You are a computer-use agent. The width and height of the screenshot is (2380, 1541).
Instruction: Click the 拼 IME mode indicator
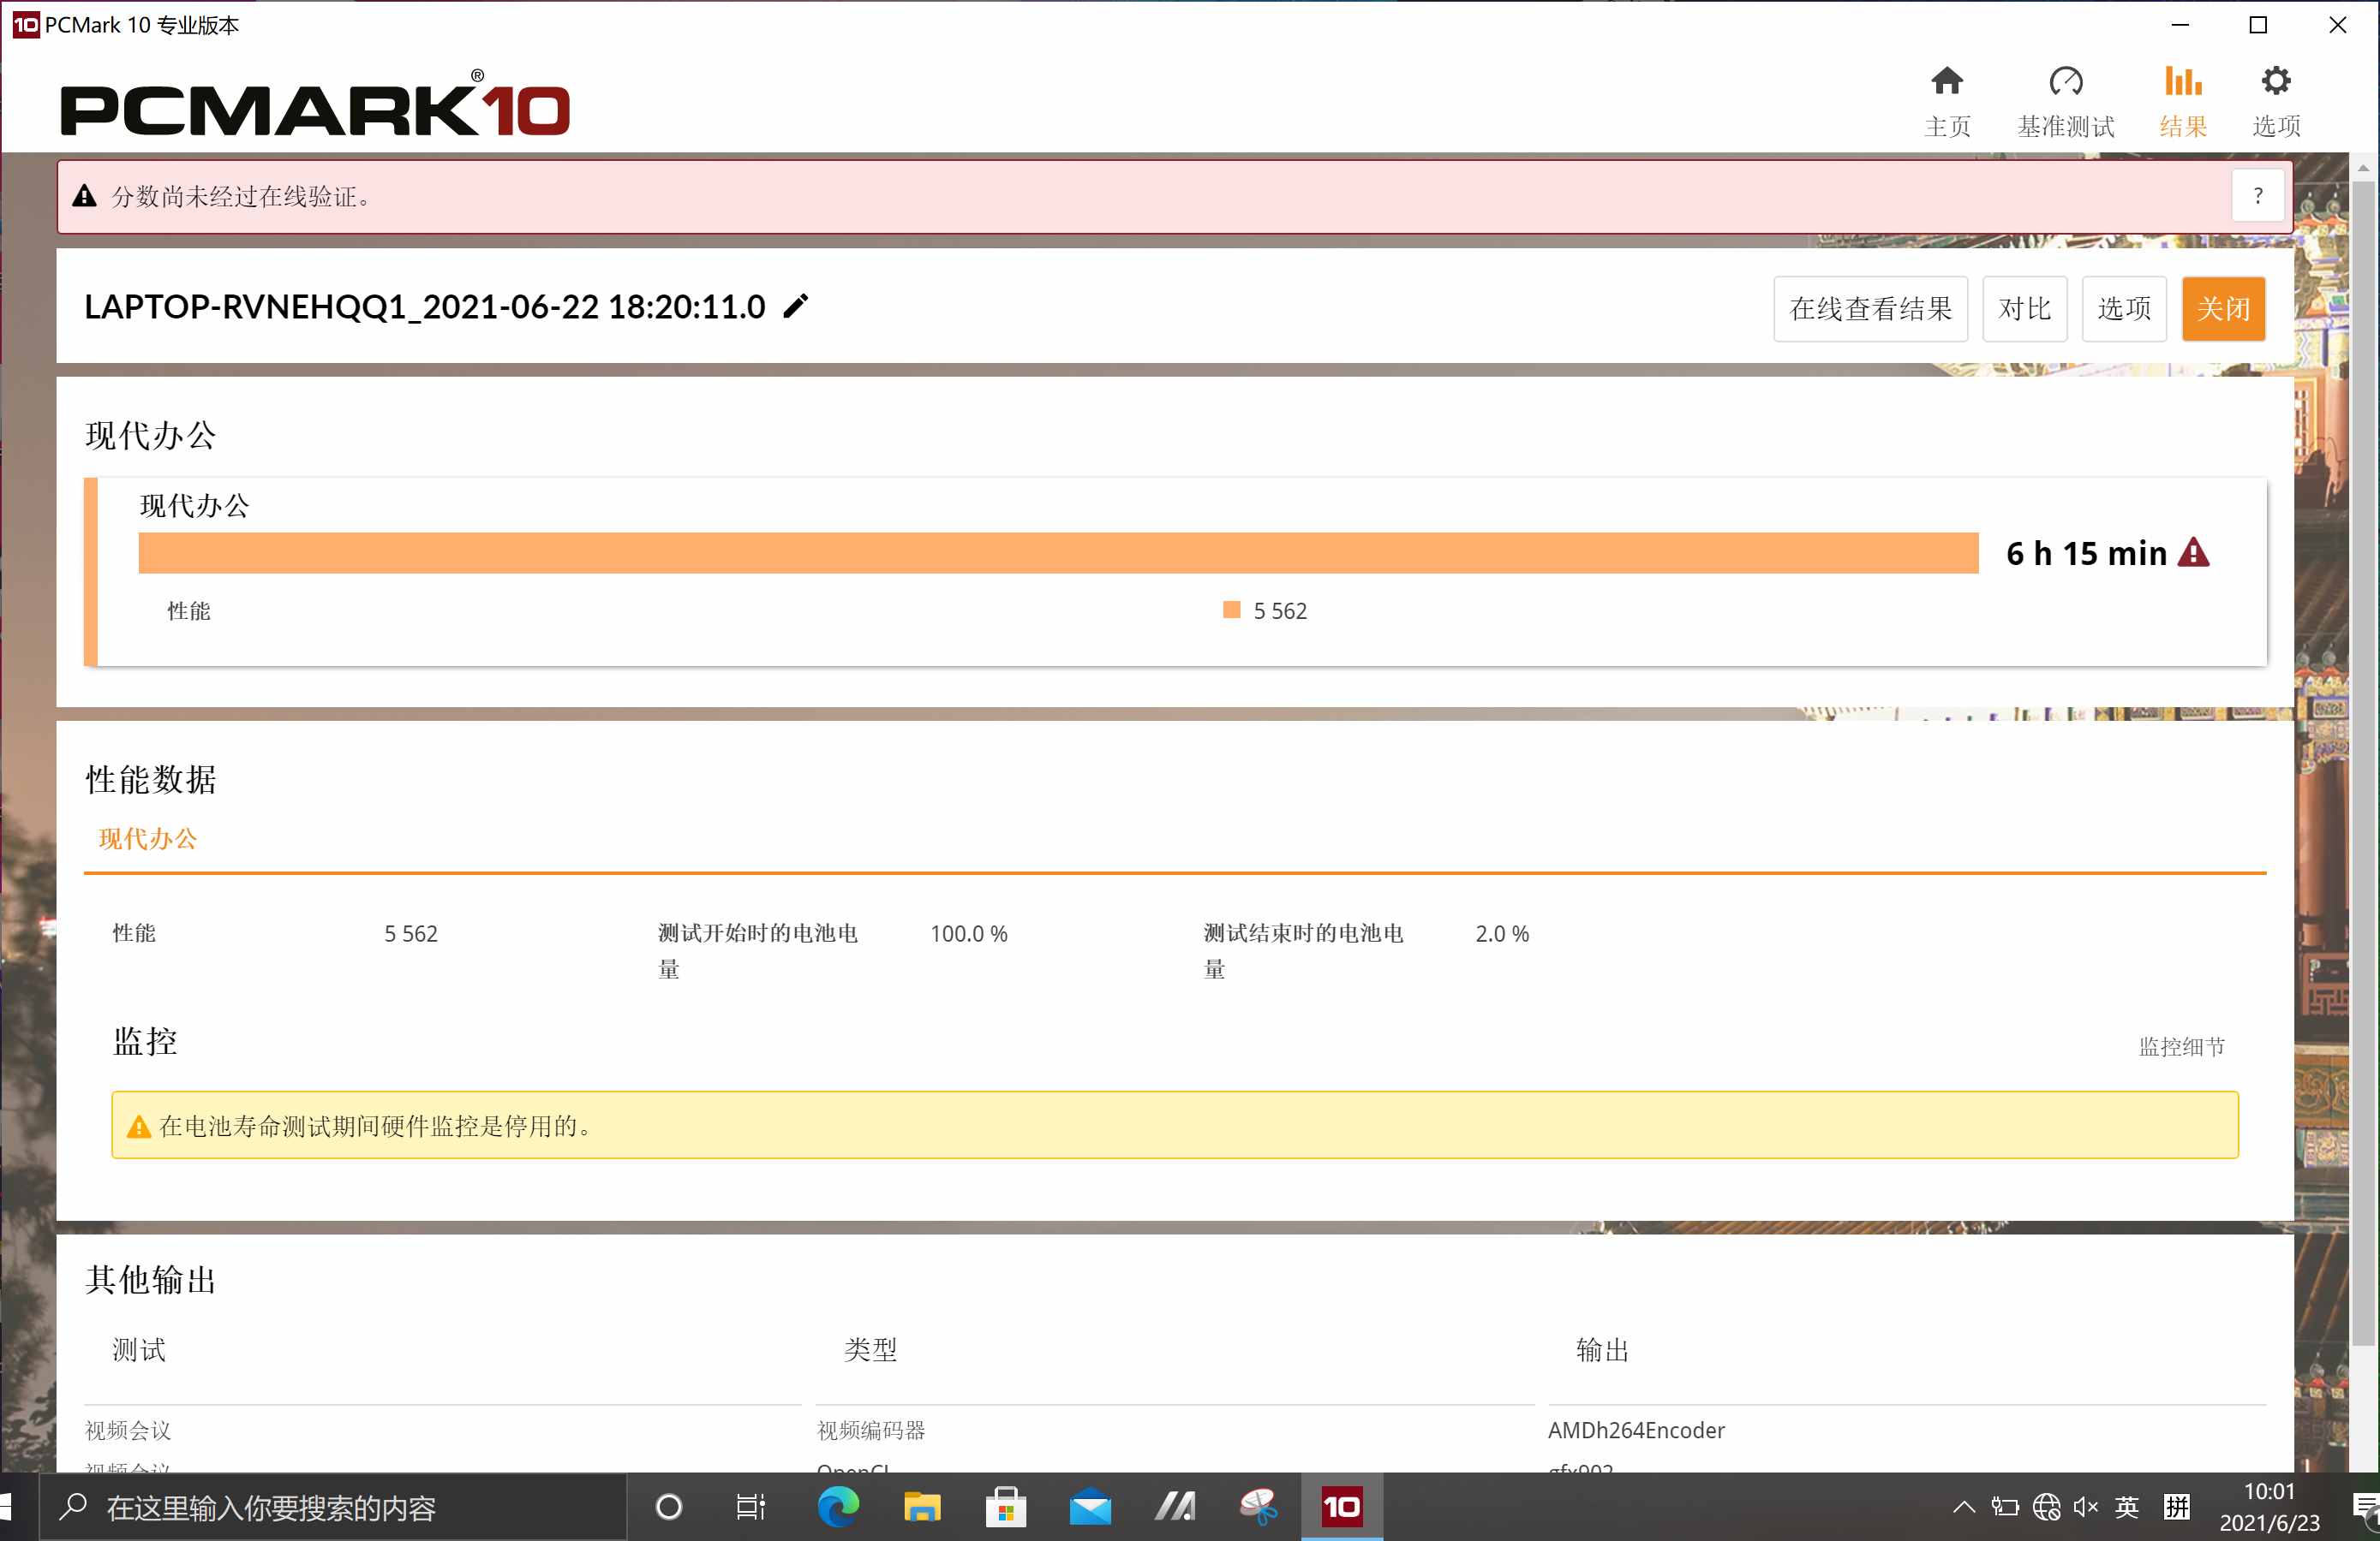tap(2177, 1507)
